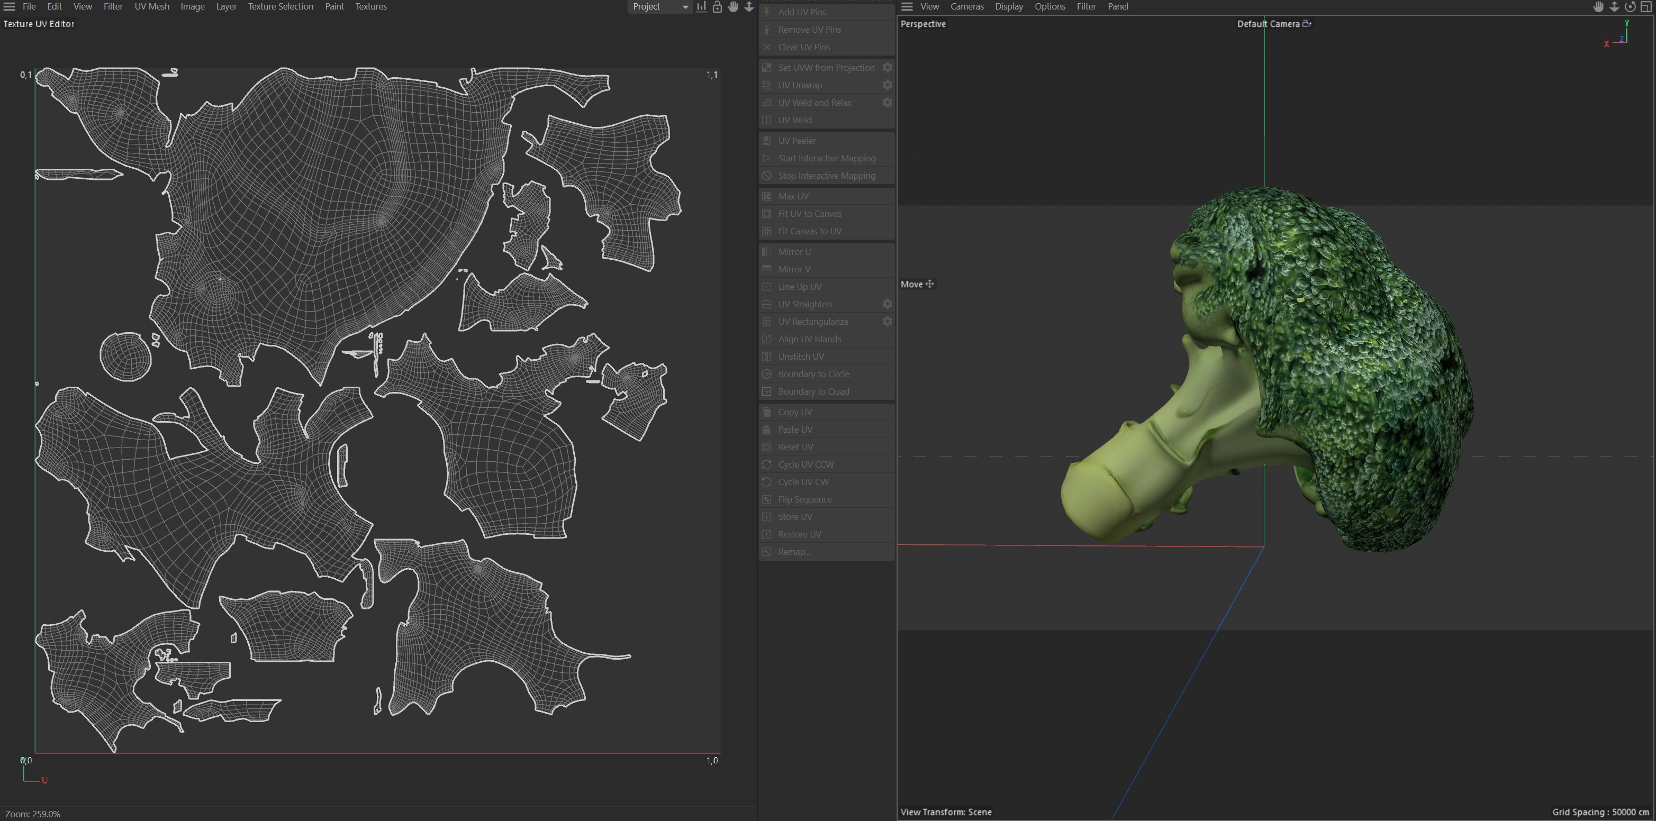Click the Default Camera lock icon
Screen dimensions: 1656x821
1307,24
